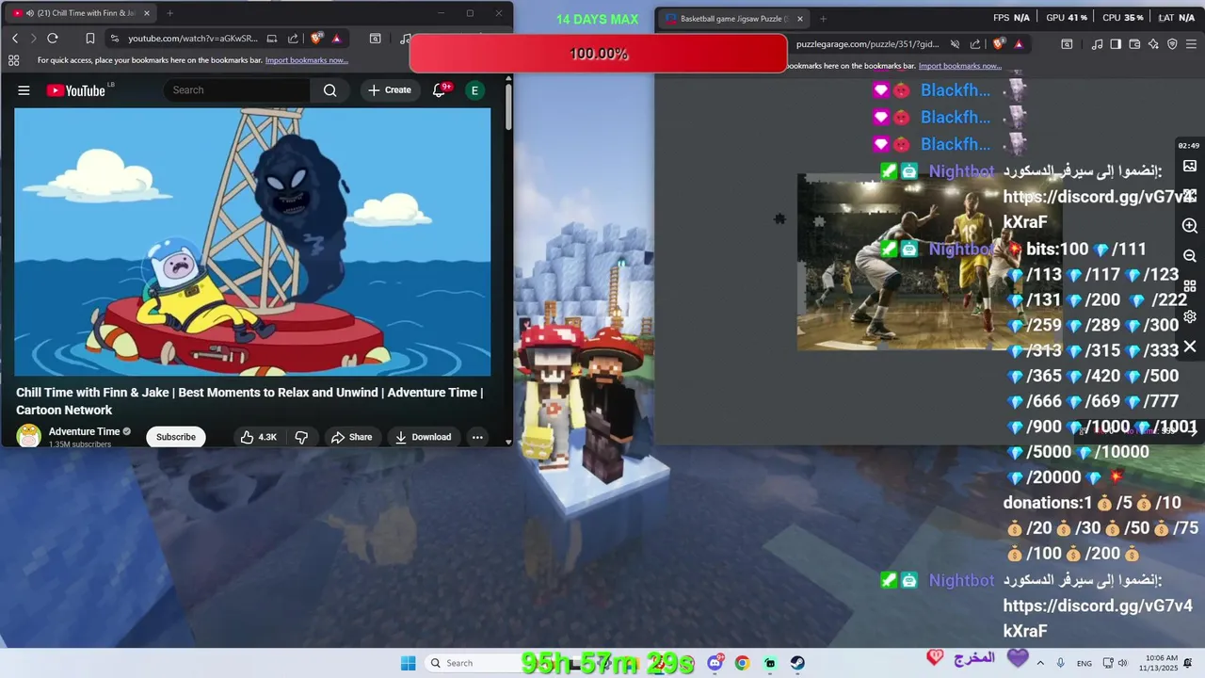The width and height of the screenshot is (1205, 678).
Task: Show the puzzle preview image icon
Action: pyautogui.click(x=1190, y=166)
